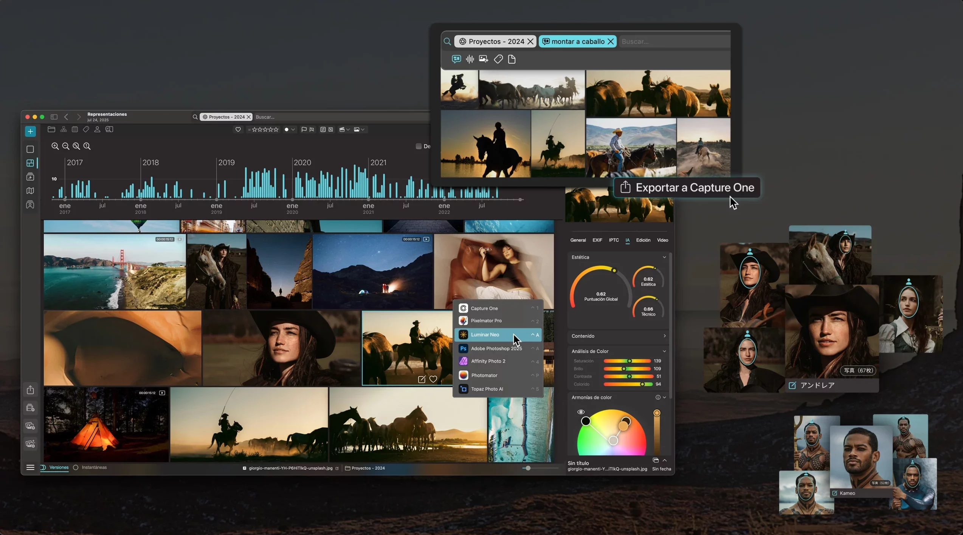Click the Proyectos - 2024 folder in status bar
The height and width of the screenshot is (535, 963).
coord(365,468)
